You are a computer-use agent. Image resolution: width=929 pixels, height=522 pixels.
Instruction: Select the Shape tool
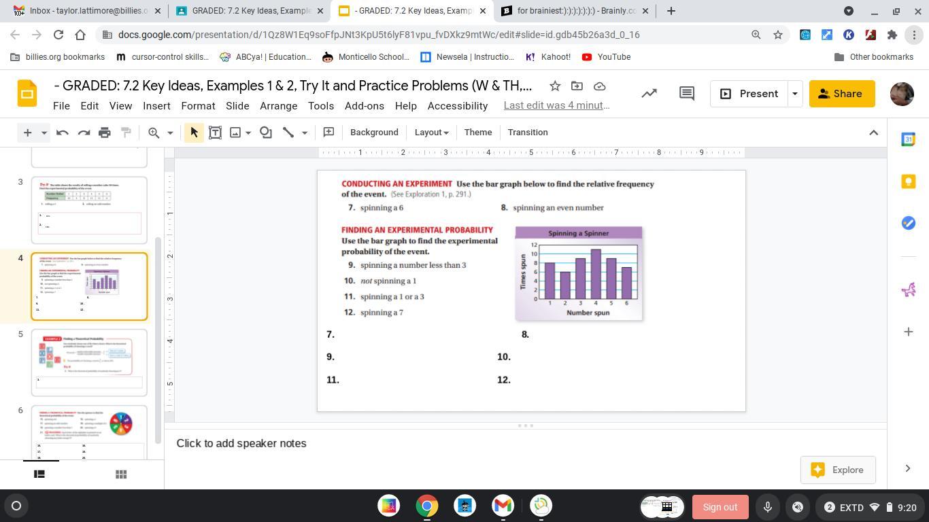266,133
